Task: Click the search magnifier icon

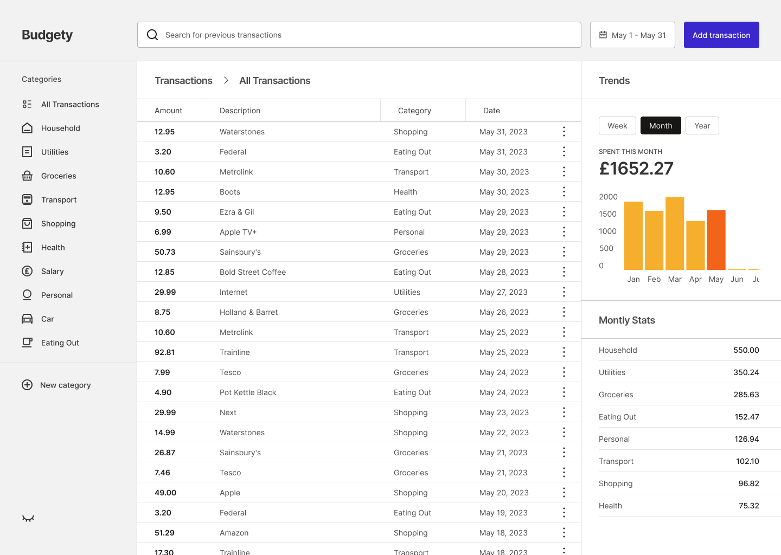Action: pyautogui.click(x=152, y=35)
